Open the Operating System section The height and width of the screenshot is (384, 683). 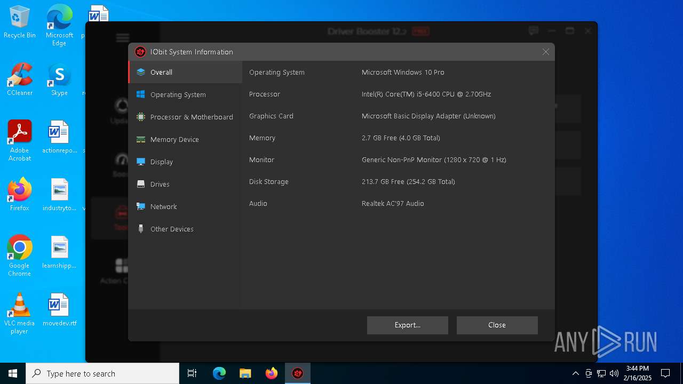tap(185, 94)
